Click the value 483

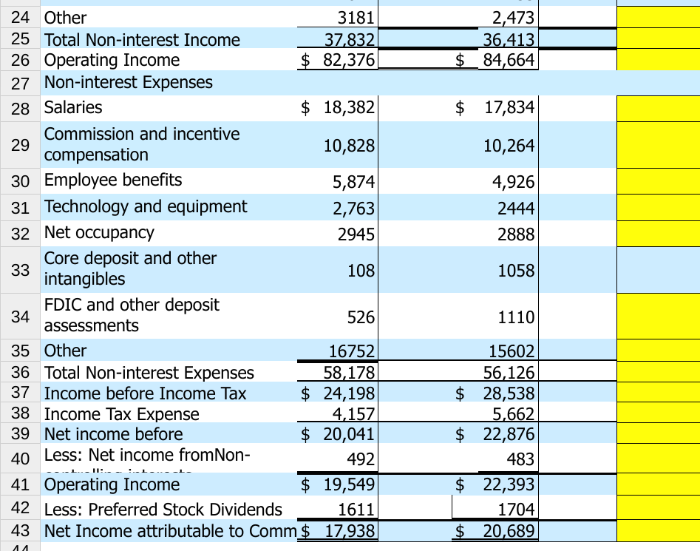point(520,459)
